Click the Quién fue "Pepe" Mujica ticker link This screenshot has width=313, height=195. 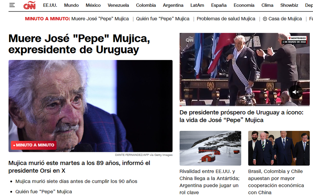point(163,19)
